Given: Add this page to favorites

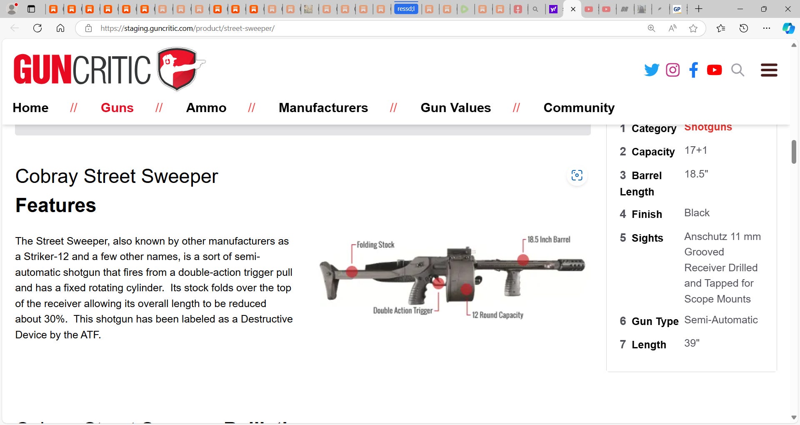Looking at the screenshot, I should [x=693, y=28].
